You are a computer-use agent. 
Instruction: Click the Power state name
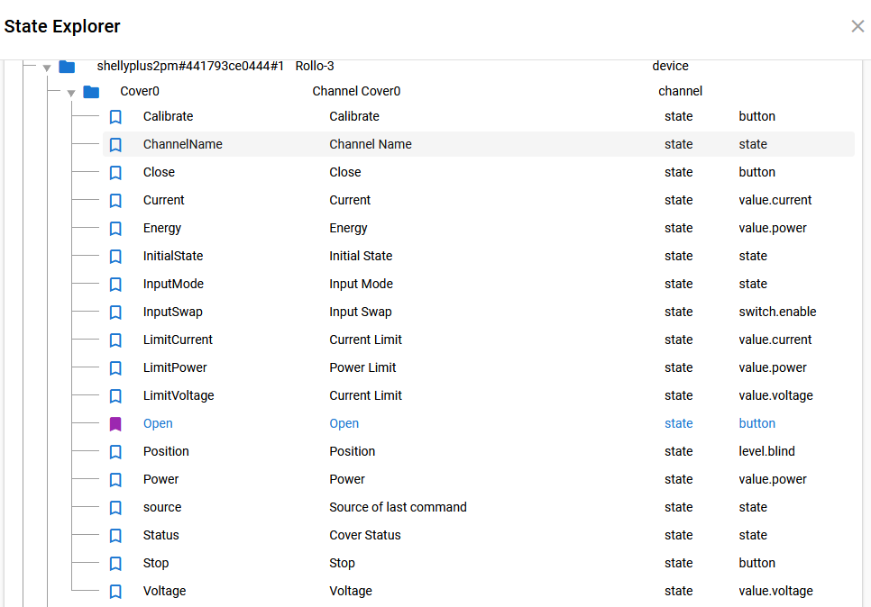pos(161,479)
